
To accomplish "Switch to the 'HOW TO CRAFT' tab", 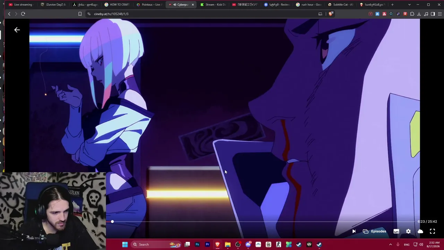I will [x=117, y=5].
